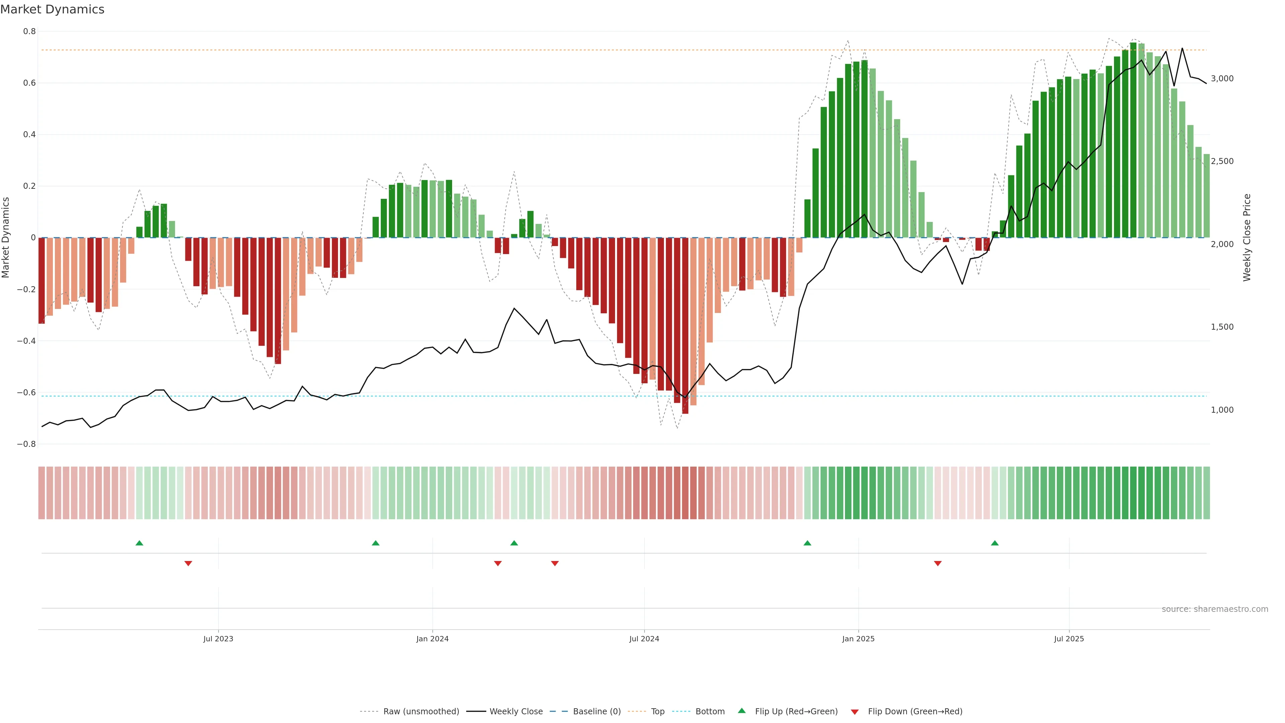This screenshot has height=723, width=1285.
Task: Click the last Flip Up marker before Jul 2025
Action: click(x=995, y=543)
